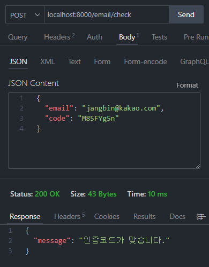Open the response options menu icon
Viewport: 209px width, 267px height.
pos(200,217)
